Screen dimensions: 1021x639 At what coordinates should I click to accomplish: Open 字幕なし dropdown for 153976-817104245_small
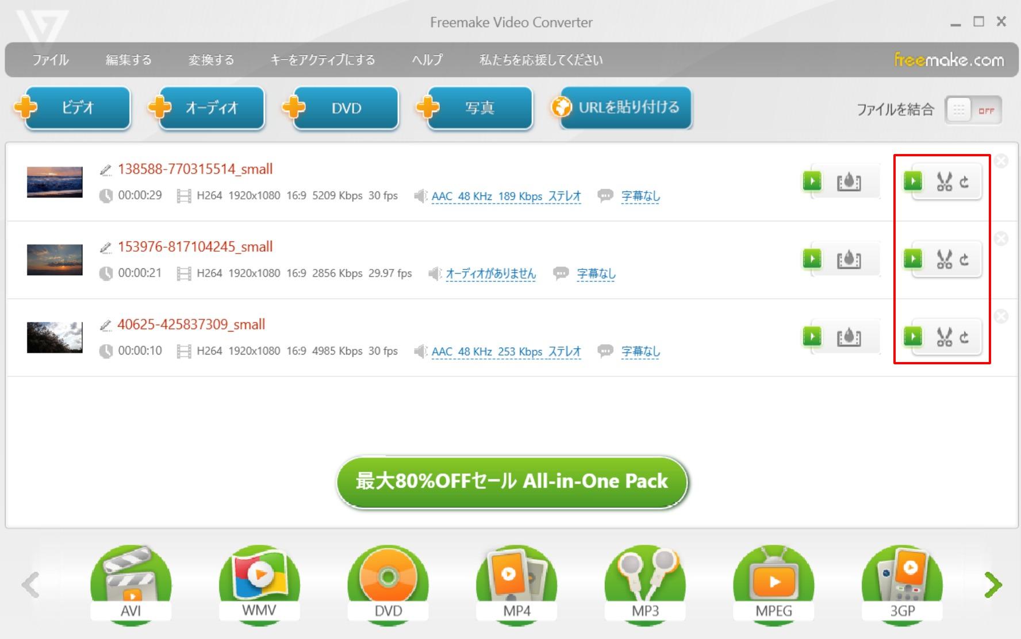pos(596,274)
